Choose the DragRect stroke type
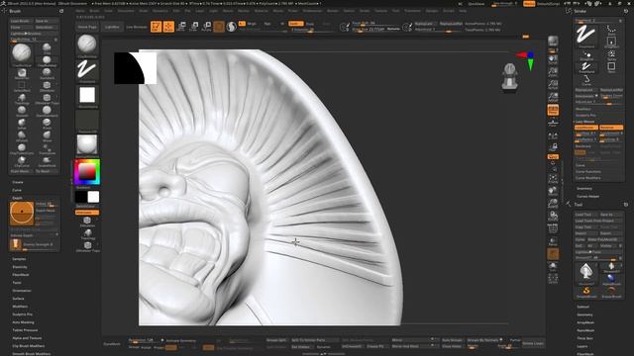This screenshot has width=634, height=356. [611, 43]
